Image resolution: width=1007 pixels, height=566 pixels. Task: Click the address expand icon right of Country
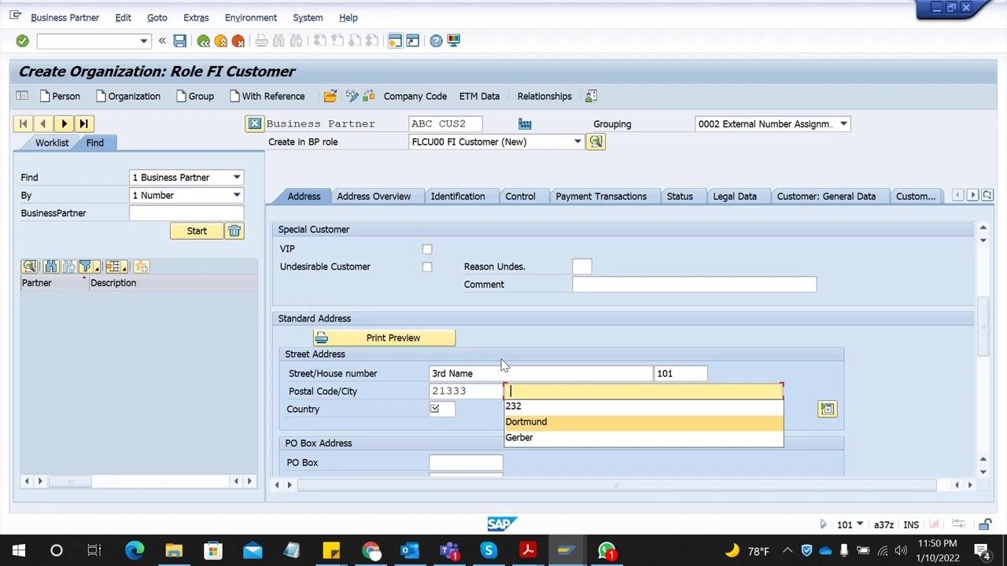[827, 409]
